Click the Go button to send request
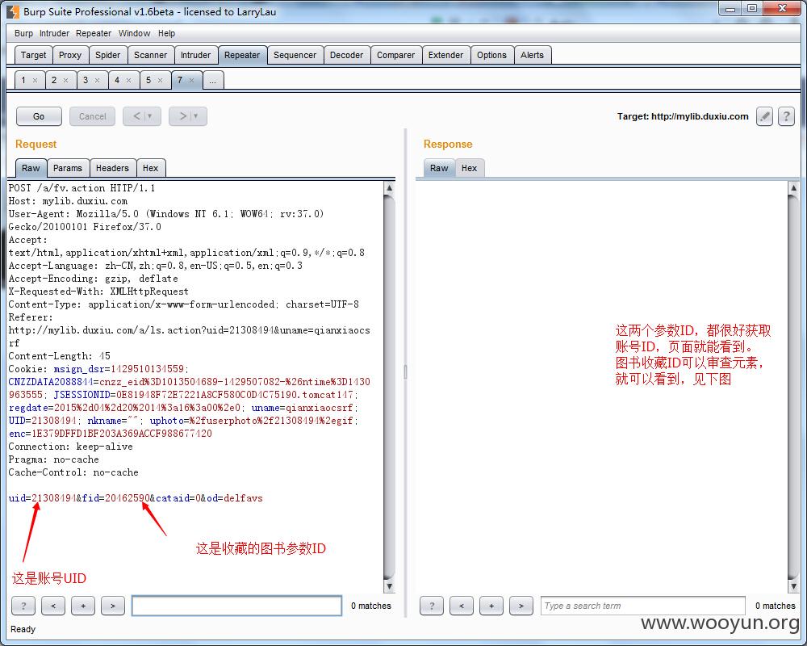This screenshot has width=807, height=646. 39,116
